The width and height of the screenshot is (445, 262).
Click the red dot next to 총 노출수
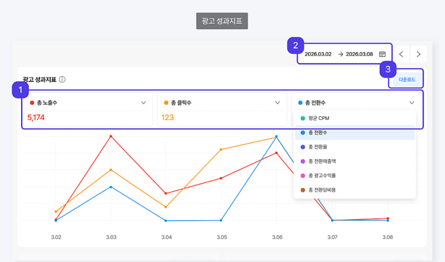click(x=32, y=102)
